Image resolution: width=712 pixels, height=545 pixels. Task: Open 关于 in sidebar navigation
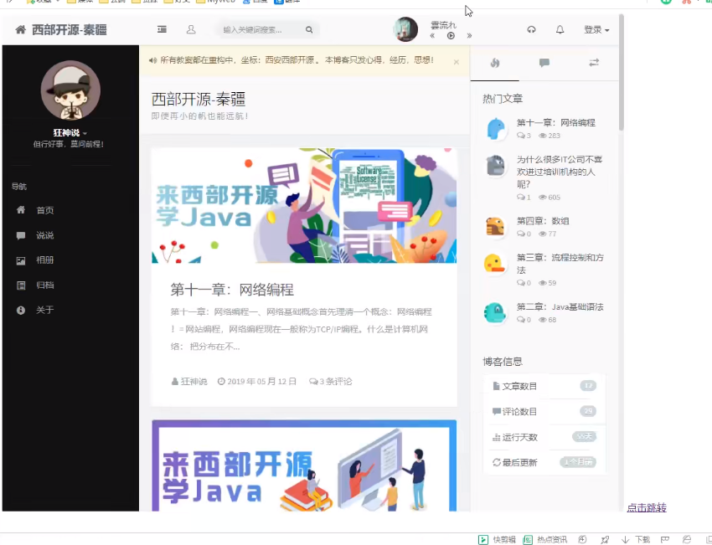click(x=45, y=310)
